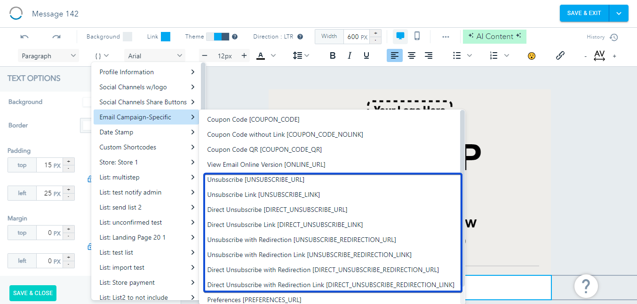Click the Direction LTR help icon
637x304 pixels.
pyautogui.click(x=300, y=37)
